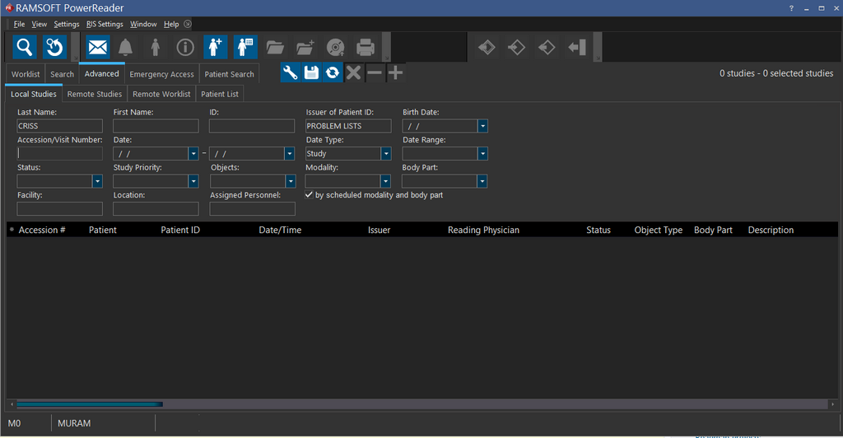Screen dimensions: 843x438
Task: Open the messages envelope icon
Action: (x=98, y=47)
